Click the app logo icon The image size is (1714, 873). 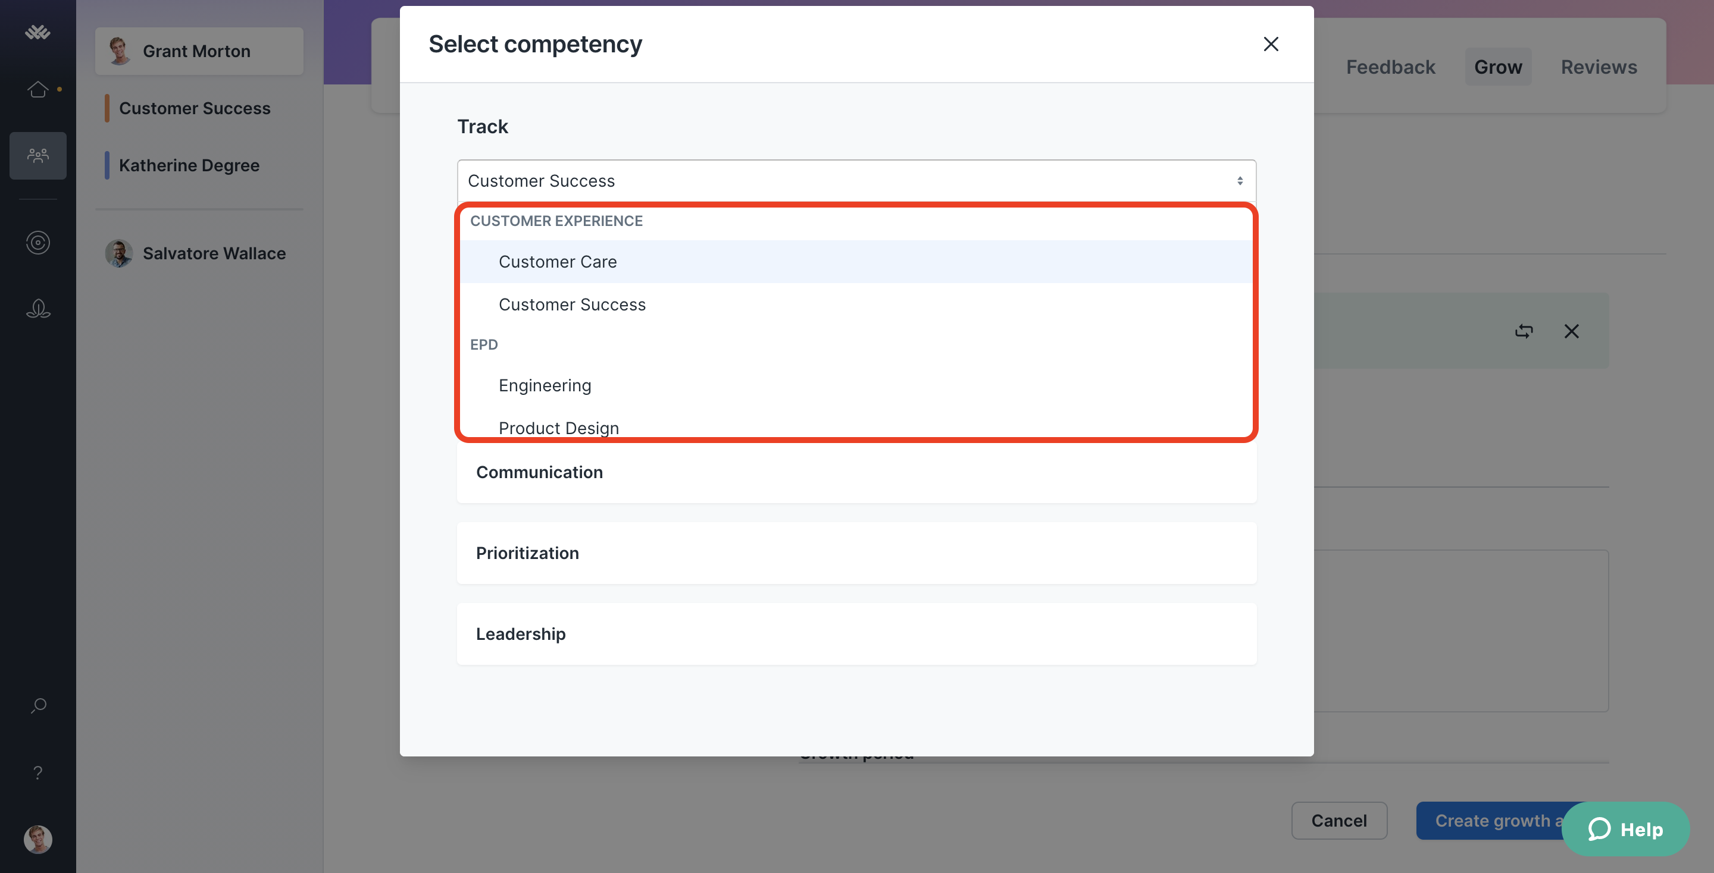(38, 32)
